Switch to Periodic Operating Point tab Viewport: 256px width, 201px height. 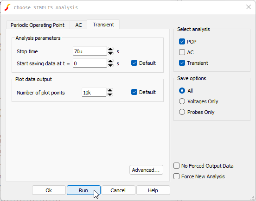[x=38, y=25]
